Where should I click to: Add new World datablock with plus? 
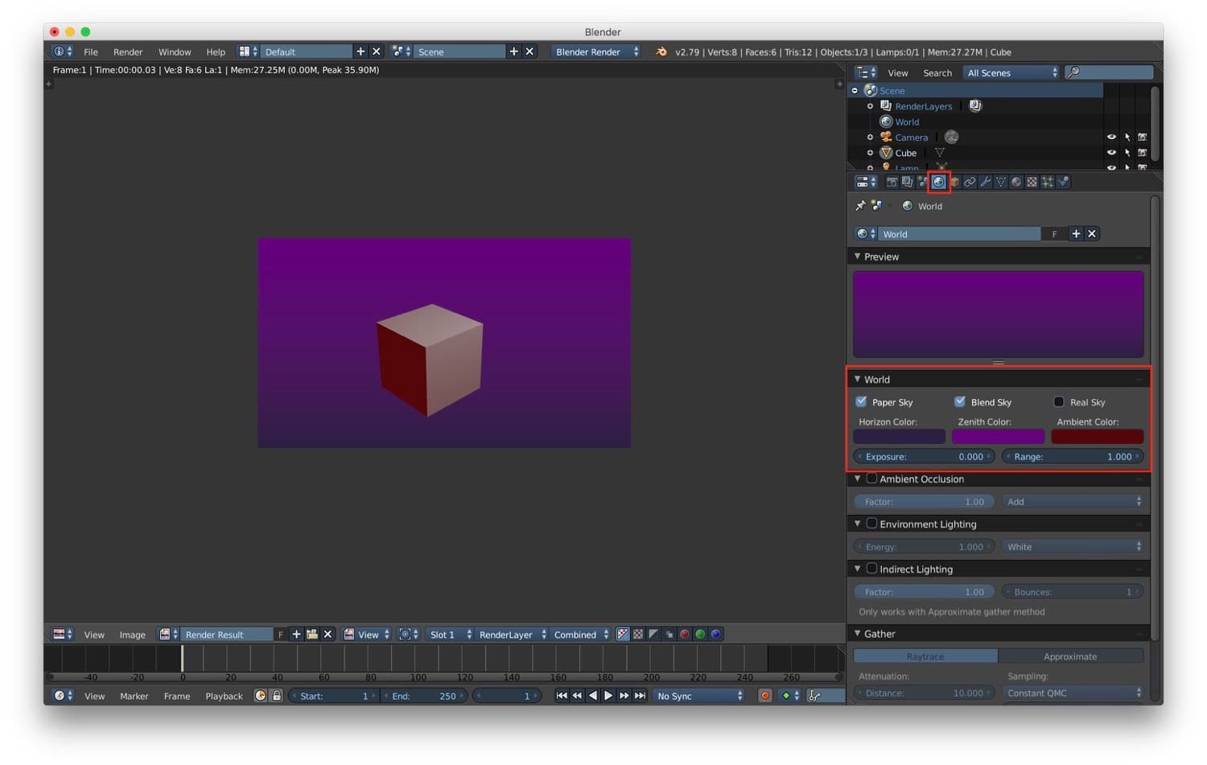(x=1076, y=233)
